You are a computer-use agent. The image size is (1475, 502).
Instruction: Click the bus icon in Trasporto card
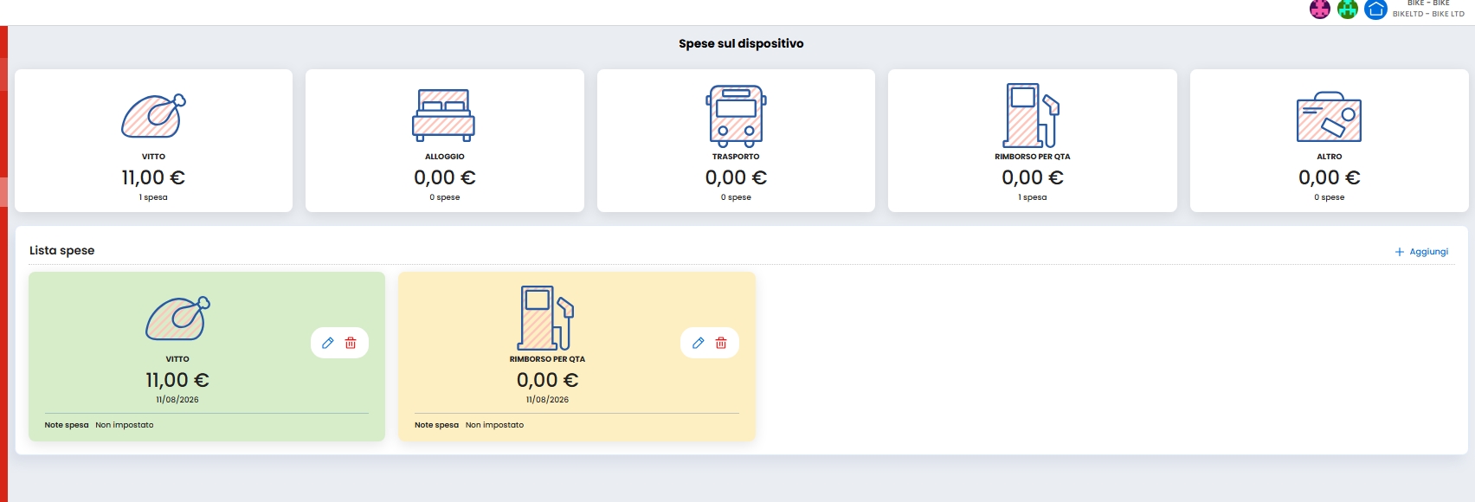click(736, 115)
